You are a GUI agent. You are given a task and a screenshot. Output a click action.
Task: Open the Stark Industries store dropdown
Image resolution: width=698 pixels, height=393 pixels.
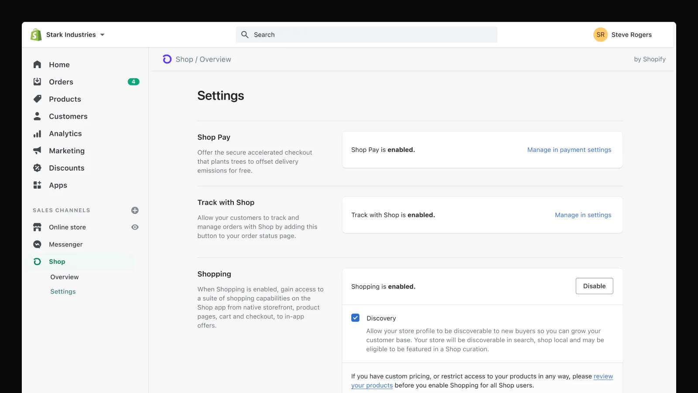[x=75, y=34]
